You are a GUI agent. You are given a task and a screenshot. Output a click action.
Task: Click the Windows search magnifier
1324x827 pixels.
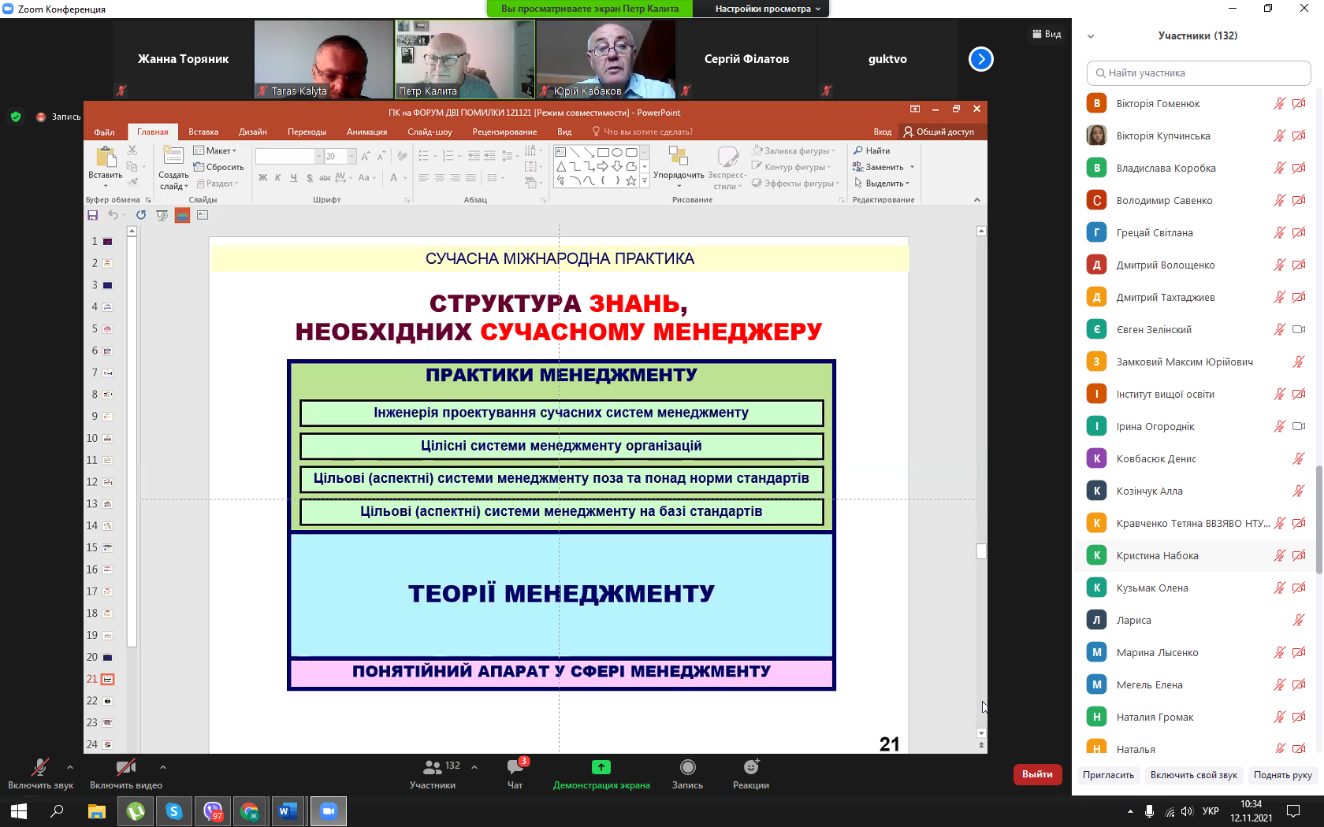(x=57, y=811)
